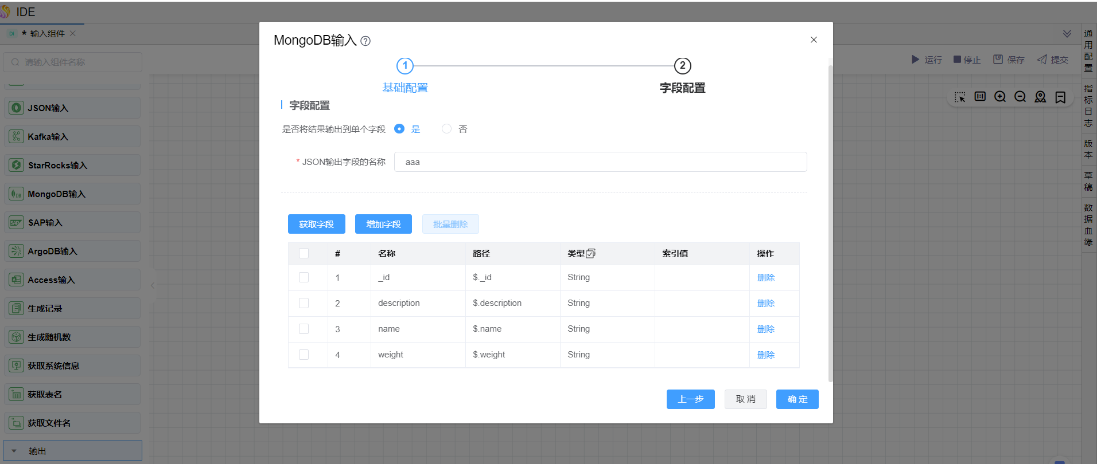Click the help icon beside MongoDB输入 title
The width and height of the screenshot is (1097, 464).
click(365, 41)
